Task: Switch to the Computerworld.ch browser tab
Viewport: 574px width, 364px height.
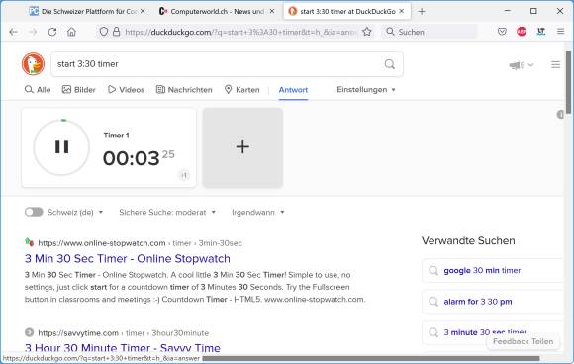Action: coord(216,11)
